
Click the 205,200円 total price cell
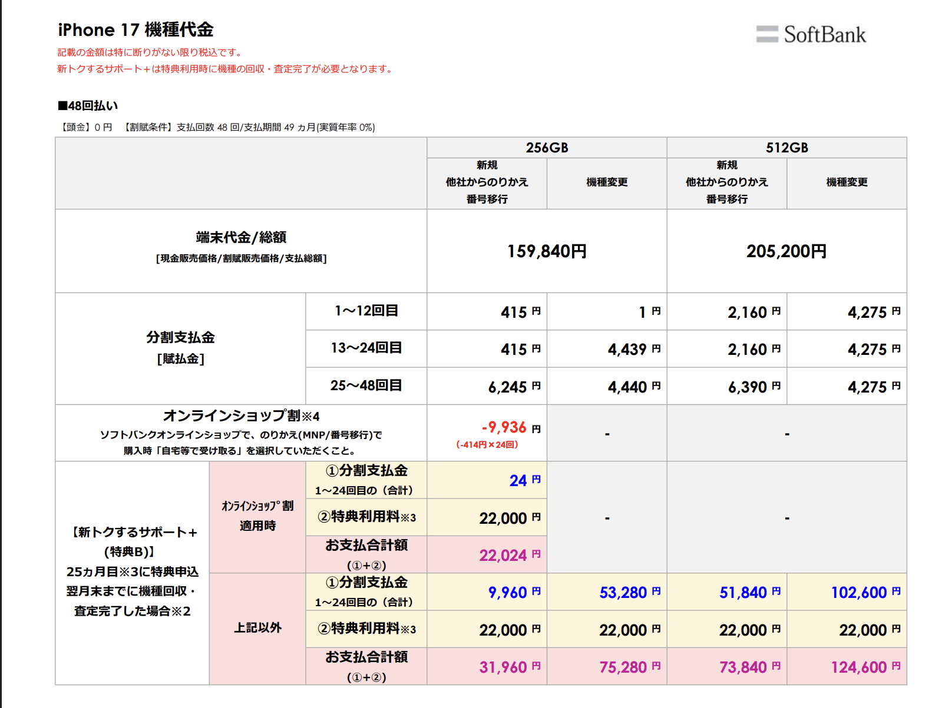[786, 251]
